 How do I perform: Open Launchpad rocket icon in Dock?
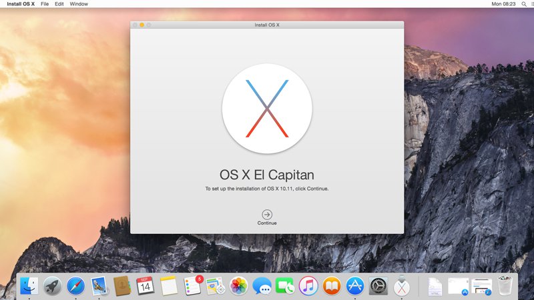pyautogui.click(x=52, y=286)
